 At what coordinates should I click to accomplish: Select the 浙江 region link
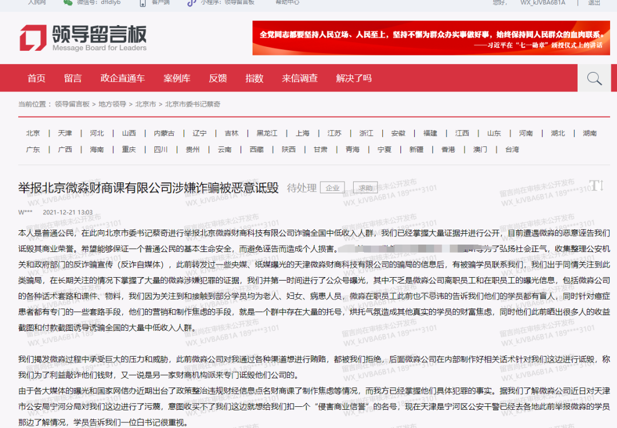pos(366,133)
